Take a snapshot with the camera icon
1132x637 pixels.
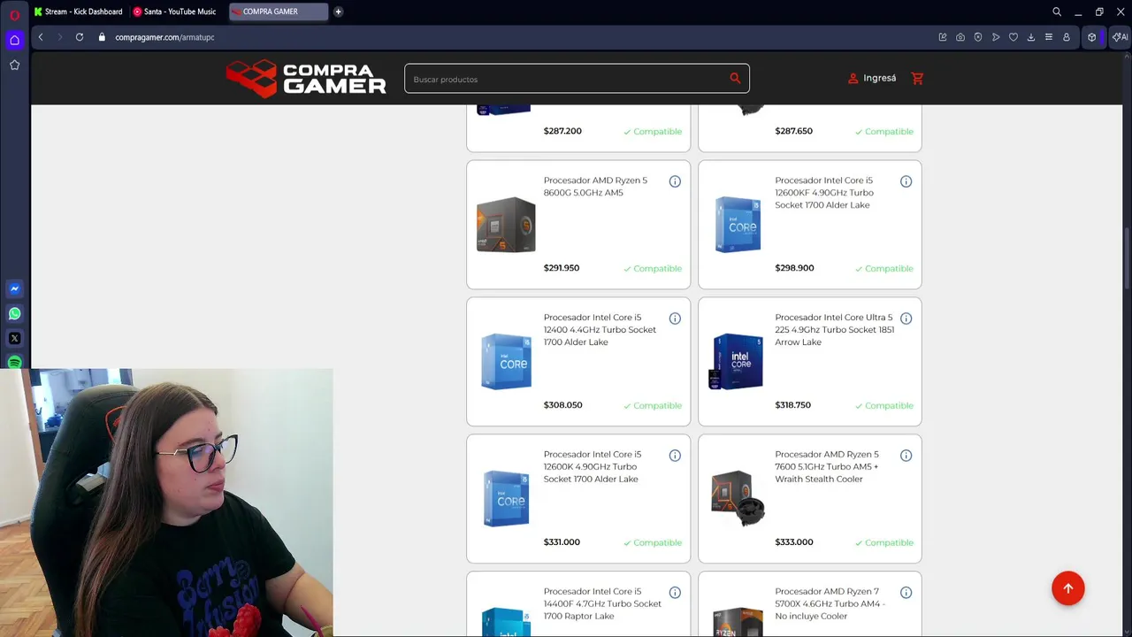[x=960, y=37]
